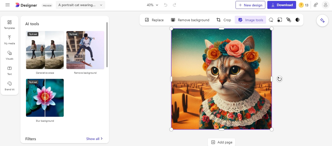
Task: Click the cat portrait image on canvas
Action: pos(221,79)
